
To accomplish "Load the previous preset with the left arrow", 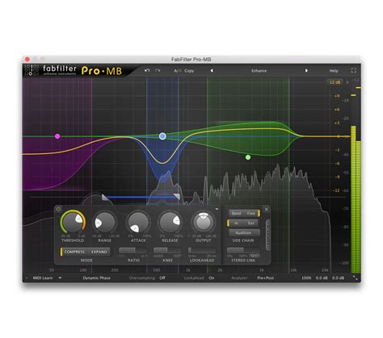I will [x=212, y=70].
